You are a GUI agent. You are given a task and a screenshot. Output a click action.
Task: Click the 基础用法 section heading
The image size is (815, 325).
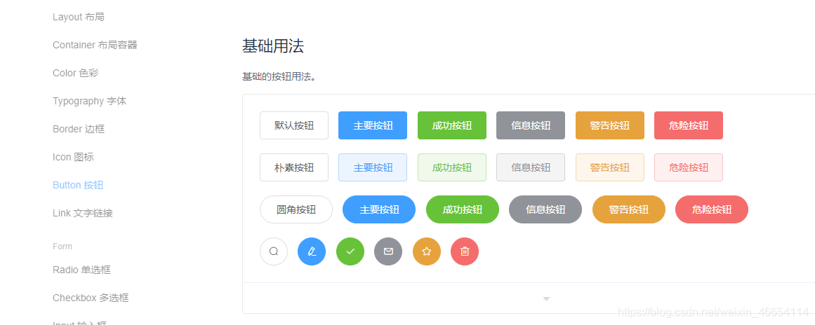(x=273, y=46)
